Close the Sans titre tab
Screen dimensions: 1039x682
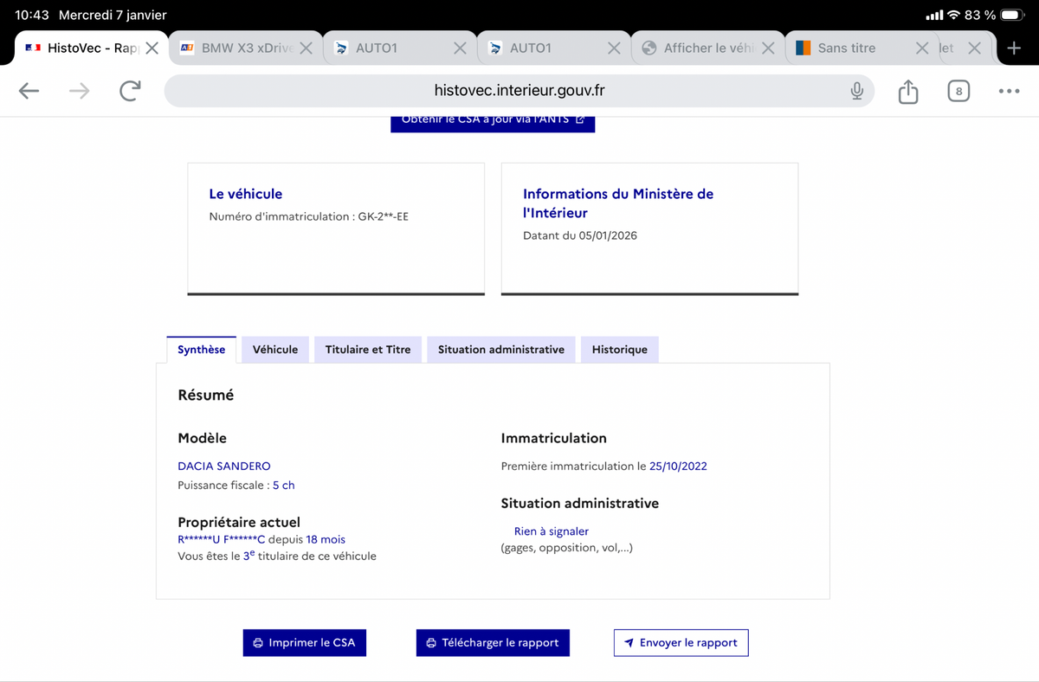click(x=922, y=48)
